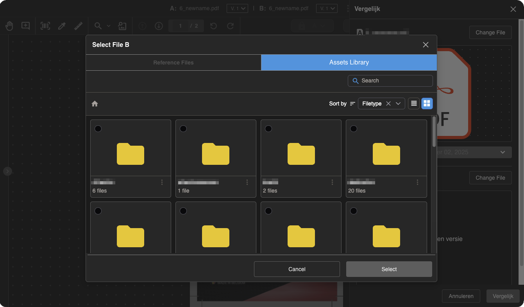Viewport: 524px width, 307px height.
Task: Click the top Change File button
Action: click(x=490, y=32)
